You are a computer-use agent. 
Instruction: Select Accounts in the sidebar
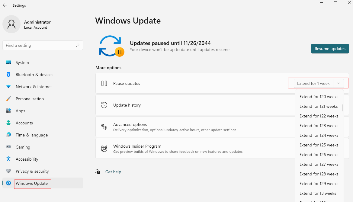43,123
